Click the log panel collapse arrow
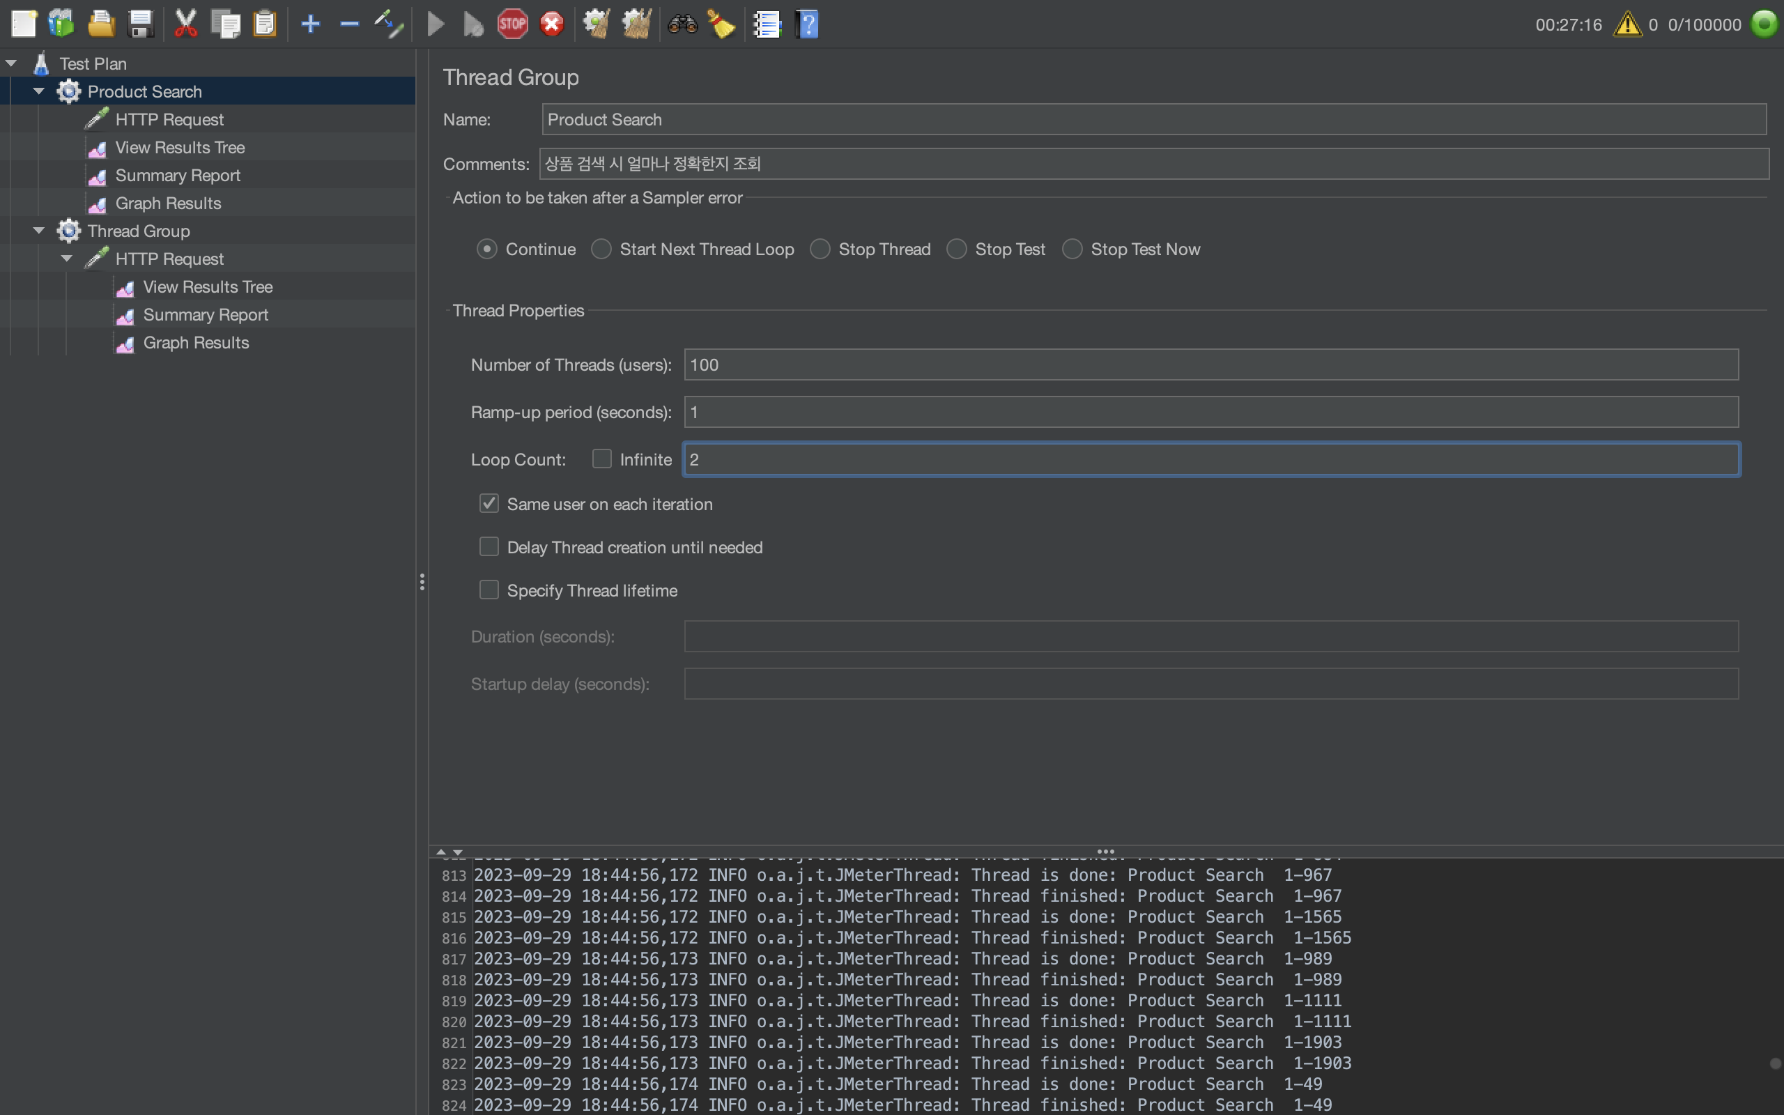The height and width of the screenshot is (1115, 1784). (458, 852)
